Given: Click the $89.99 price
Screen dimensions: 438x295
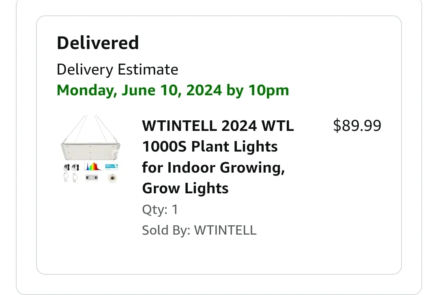Looking at the screenshot, I should click(x=357, y=126).
